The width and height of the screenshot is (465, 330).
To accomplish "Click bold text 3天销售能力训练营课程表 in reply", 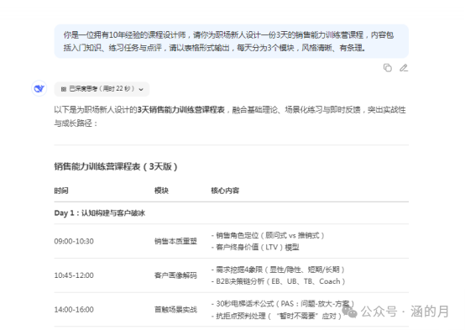I will coord(181,110).
